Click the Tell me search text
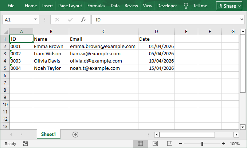The image size is (247, 148). point(200,6)
